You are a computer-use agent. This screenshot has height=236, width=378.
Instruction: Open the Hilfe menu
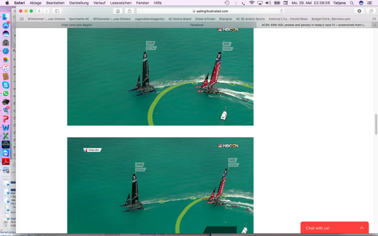pos(158,3)
